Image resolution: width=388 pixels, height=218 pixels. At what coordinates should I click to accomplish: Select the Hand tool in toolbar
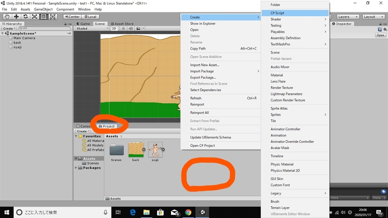click(x=7, y=17)
